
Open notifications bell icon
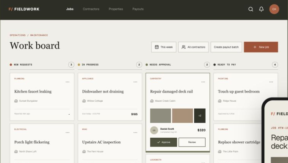(x=261, y=9)
